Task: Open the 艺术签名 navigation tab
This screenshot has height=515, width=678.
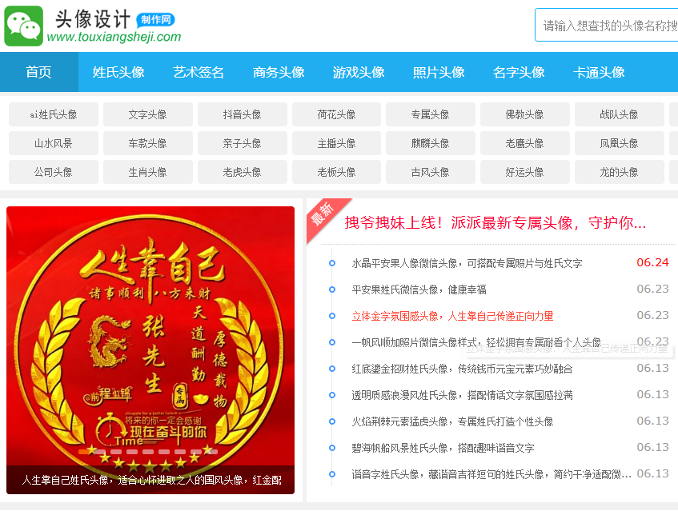Action: (x=199, y=72)
